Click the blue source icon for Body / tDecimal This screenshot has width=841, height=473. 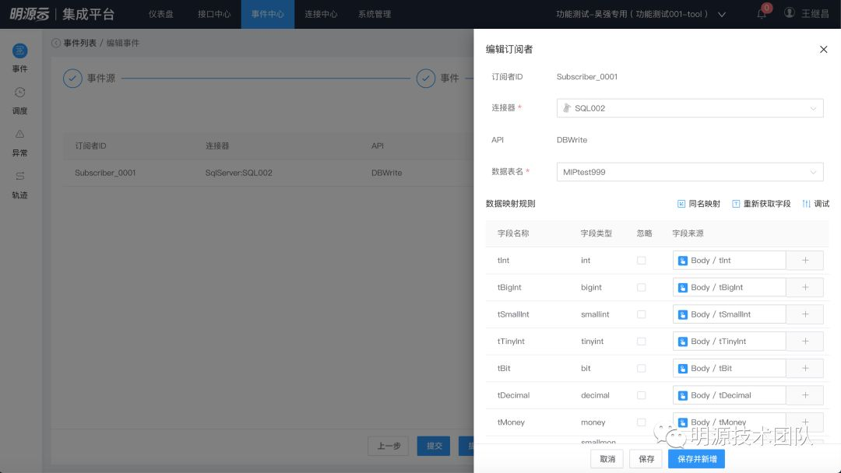tap(683, 396)
